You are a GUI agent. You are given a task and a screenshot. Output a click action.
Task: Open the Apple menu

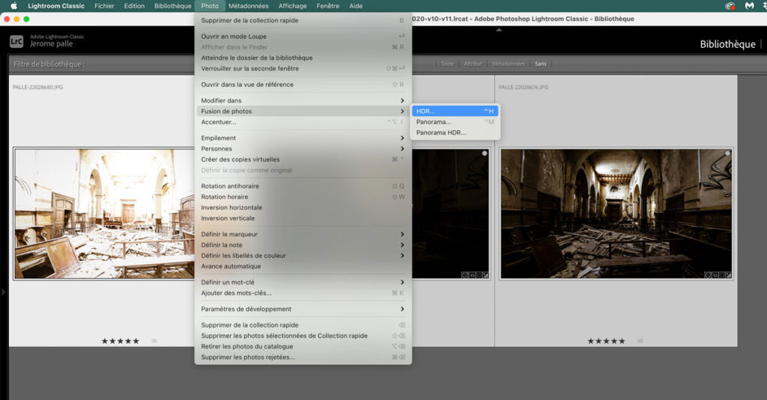[13, 6]
